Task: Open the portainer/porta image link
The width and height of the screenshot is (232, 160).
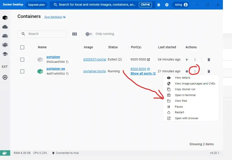Action: coord(95,71)
